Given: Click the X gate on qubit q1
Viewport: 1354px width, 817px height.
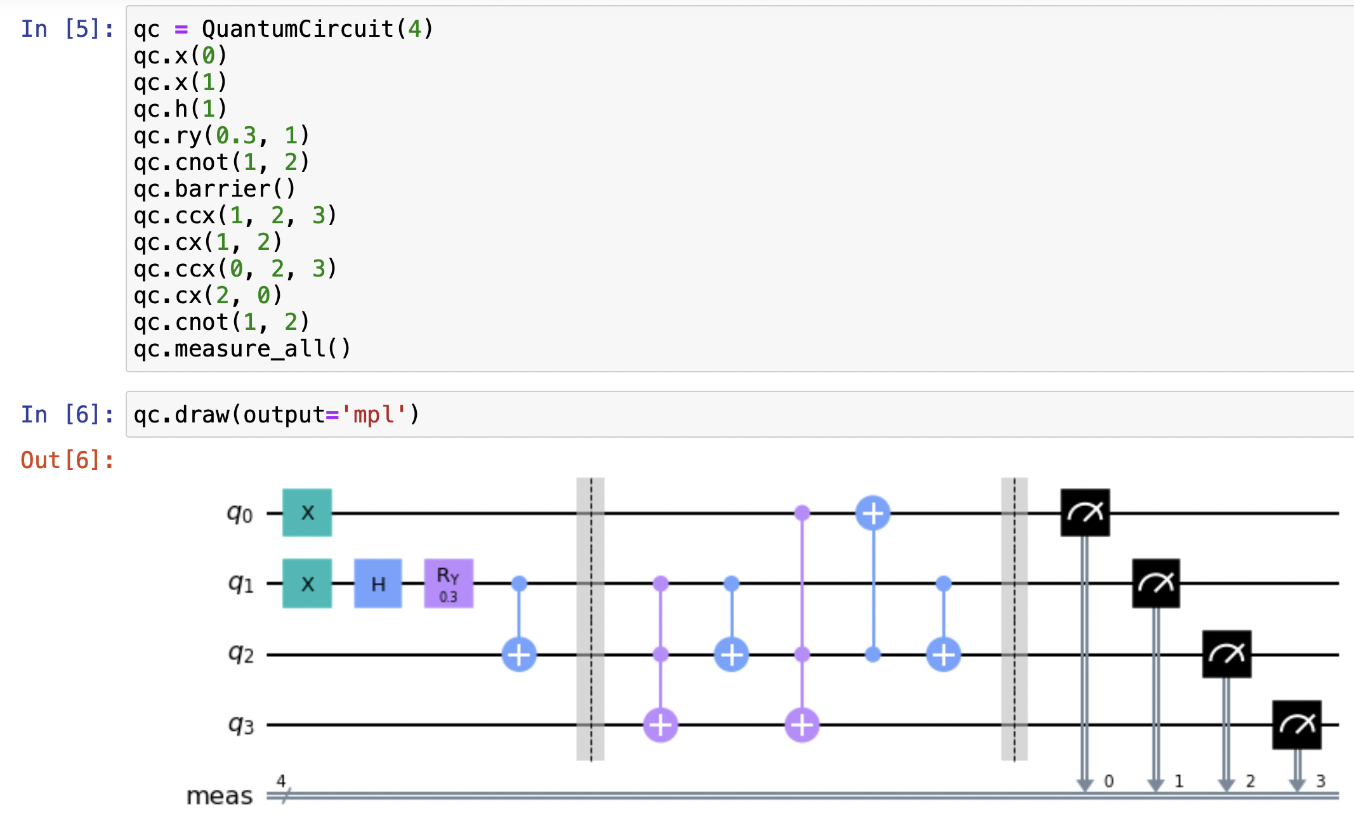Looking at the screenshot, I should (307, 584).
